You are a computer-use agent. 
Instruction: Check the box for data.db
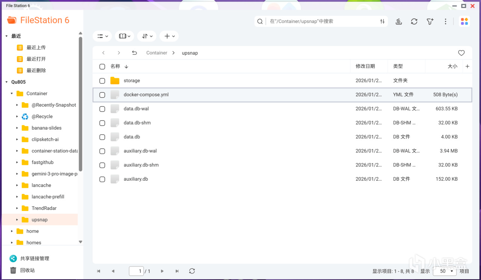click(102, 137)
